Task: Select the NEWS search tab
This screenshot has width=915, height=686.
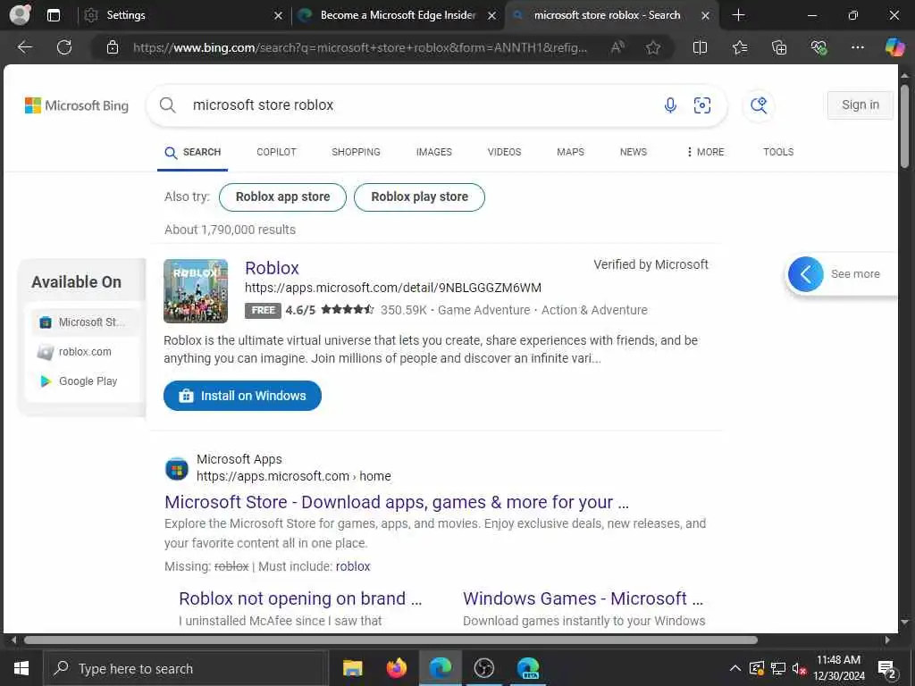Action: coord(634,152)
